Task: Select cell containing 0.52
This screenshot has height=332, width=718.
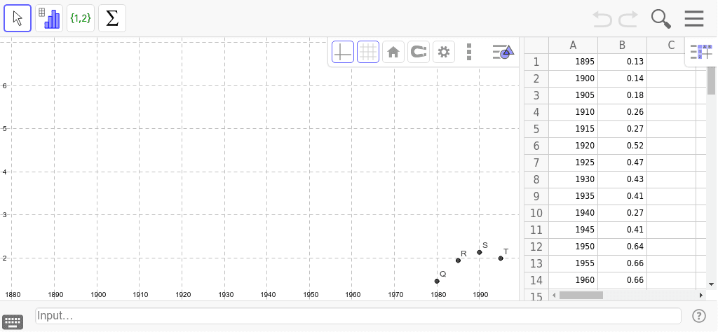Action: tap(623, 146)
